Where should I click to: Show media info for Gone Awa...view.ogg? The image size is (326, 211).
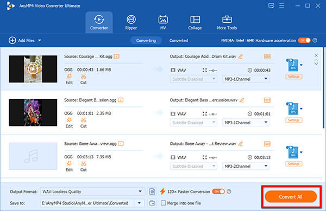point(121,144)
